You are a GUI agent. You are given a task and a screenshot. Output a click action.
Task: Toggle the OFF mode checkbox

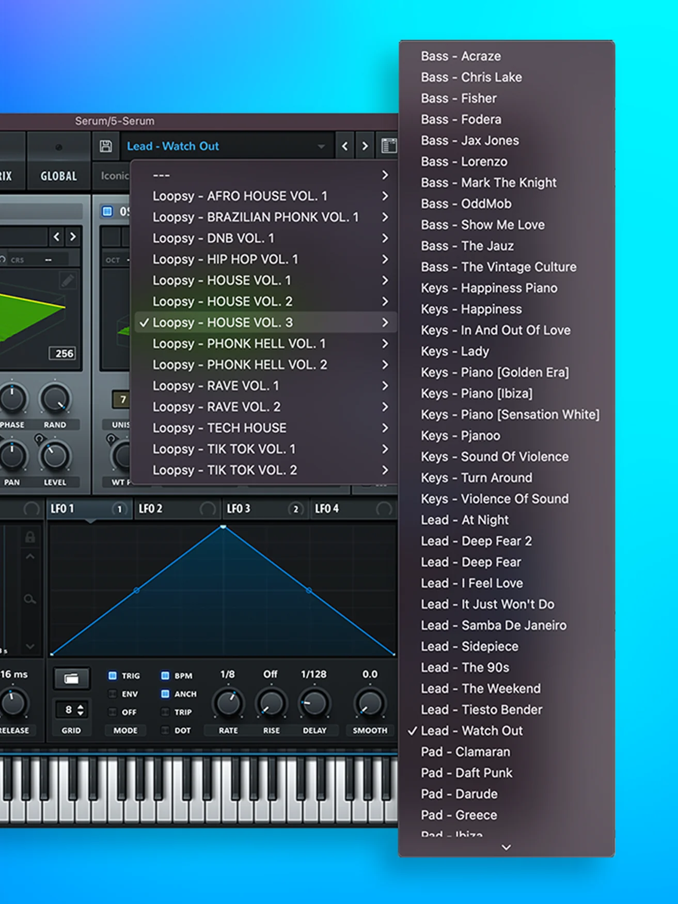(112, 712)
